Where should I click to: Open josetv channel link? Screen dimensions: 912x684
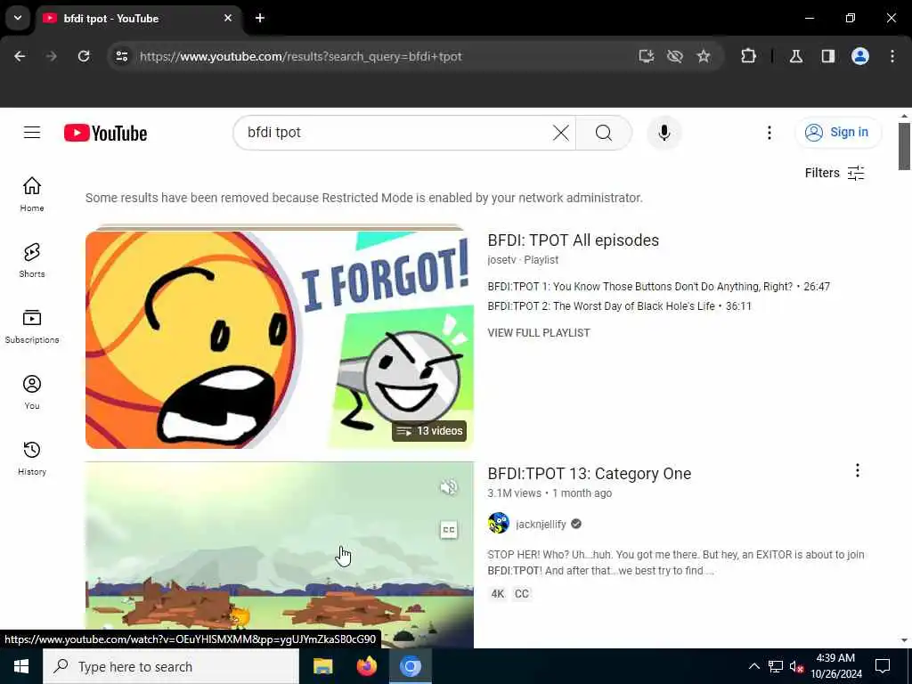click(501, 260)
